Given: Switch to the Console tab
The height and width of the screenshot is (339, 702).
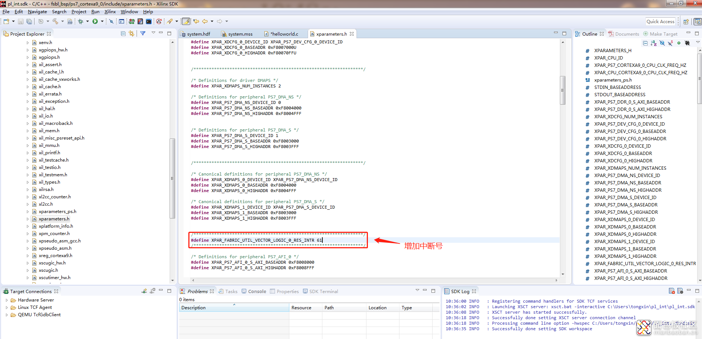Looking at the screenshot, I should (254, 291).
